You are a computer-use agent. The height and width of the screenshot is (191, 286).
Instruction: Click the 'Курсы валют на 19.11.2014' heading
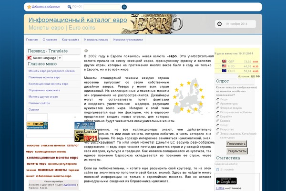click(x=234, y=53)
